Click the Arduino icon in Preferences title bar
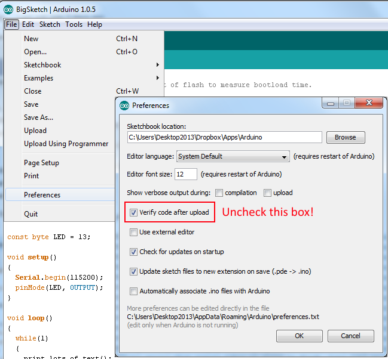This screenshot has height=359, width=388. coord(124,106)
